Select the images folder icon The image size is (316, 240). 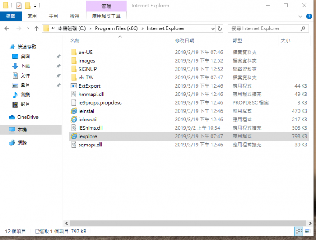pos(74,60)
